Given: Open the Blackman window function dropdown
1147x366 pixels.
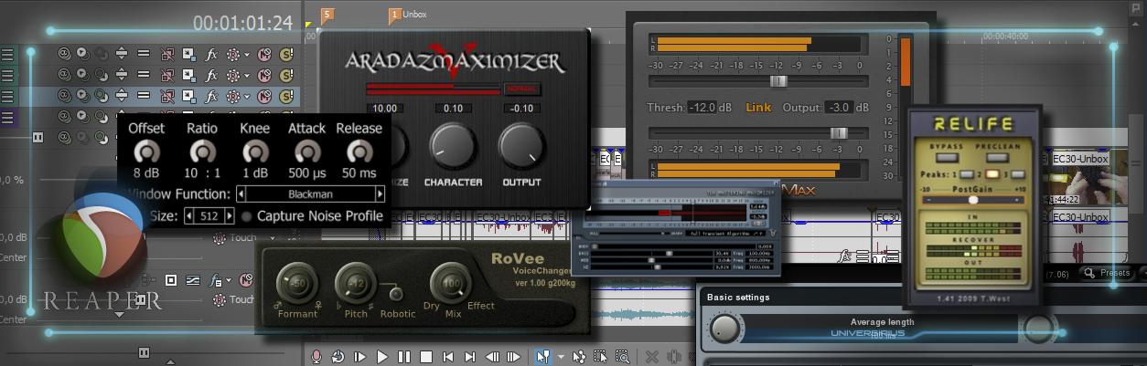Looking at the screenshot, I should (x=311, y=194).
